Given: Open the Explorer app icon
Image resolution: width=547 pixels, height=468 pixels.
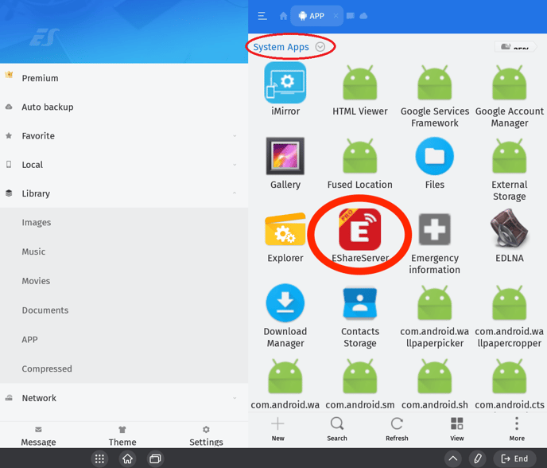Looking at the screenshot, I should tap(285, 230).
